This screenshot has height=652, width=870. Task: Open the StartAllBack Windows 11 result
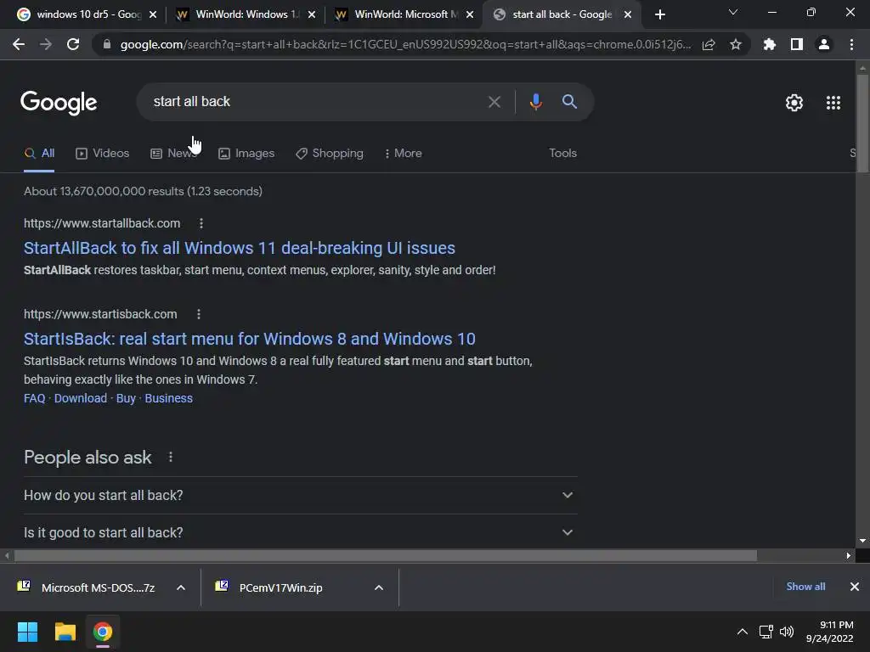[x=239, y=248]
